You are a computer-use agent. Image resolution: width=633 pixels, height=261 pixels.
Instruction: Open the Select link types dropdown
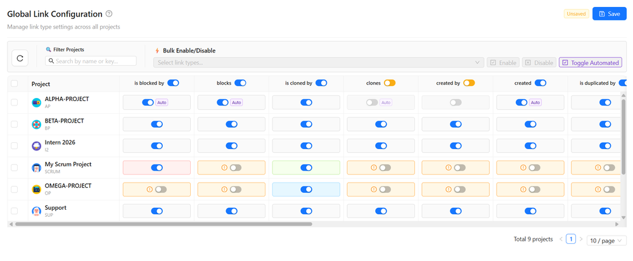click(x=319, y=63)
